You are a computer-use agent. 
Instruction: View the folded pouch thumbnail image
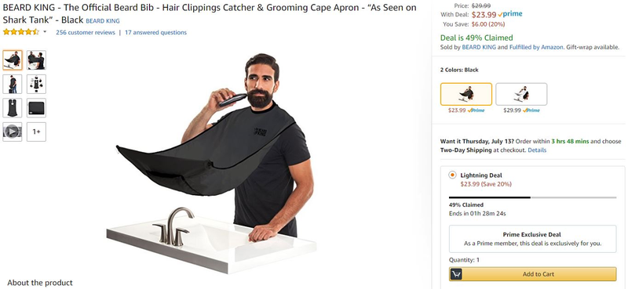[36, 108]
